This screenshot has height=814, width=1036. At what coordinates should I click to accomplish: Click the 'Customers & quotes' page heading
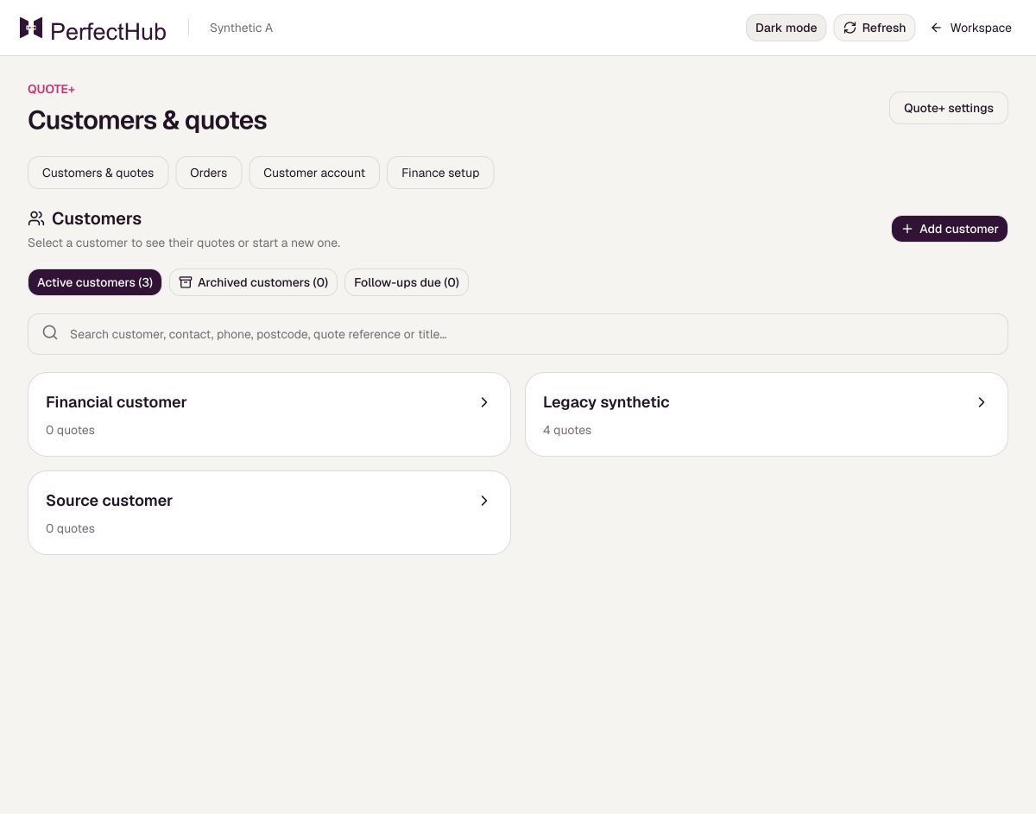click(148, 120)
